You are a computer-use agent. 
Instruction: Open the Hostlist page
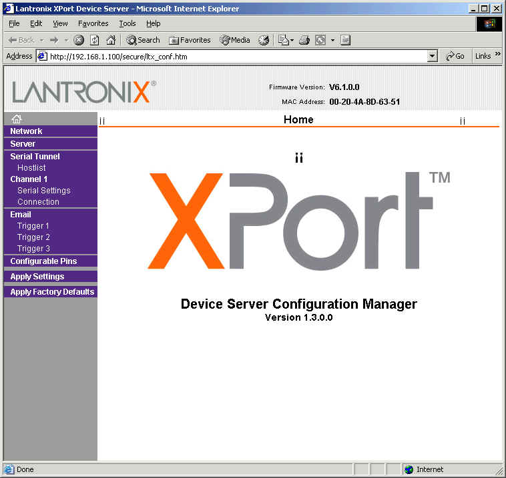(x=31, y=167)
